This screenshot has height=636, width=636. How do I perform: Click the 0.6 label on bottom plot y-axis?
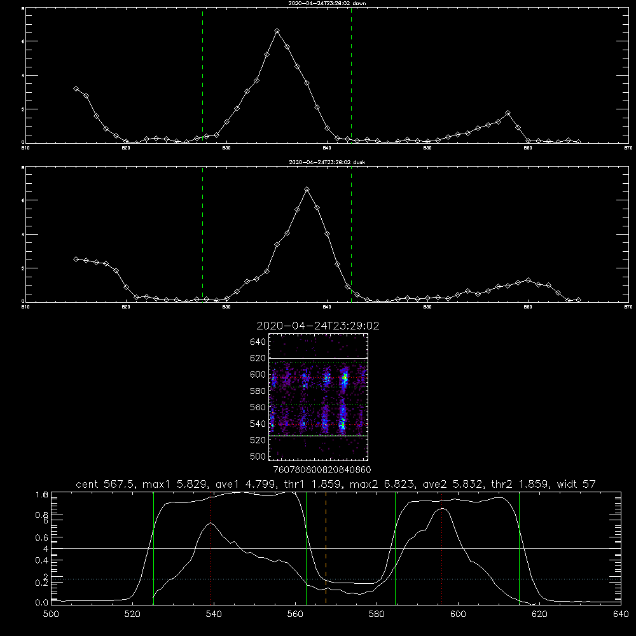click(x=42, y=537)
